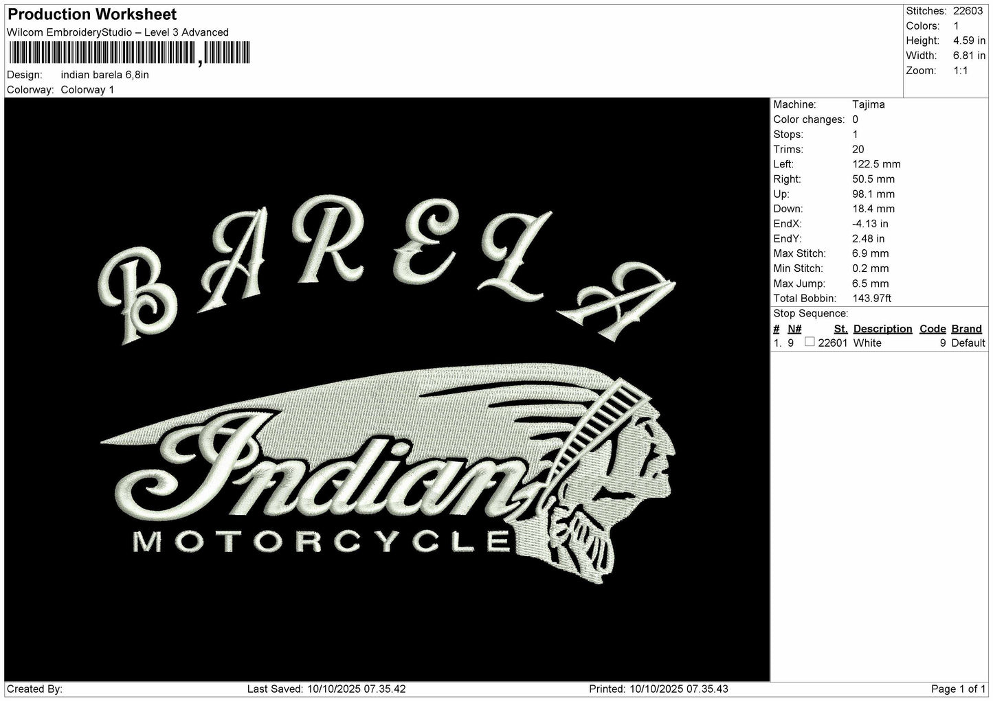Click the width value '6.81 in'
This screenshot has width=993, height=701.
point(969,56)
